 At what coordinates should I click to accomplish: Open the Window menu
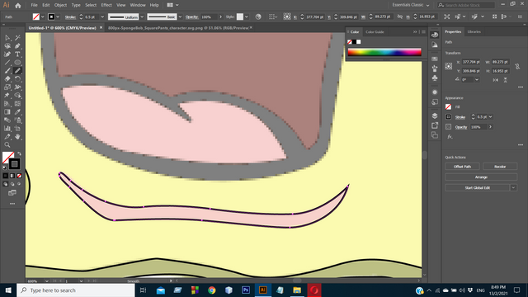pos(138,5)
